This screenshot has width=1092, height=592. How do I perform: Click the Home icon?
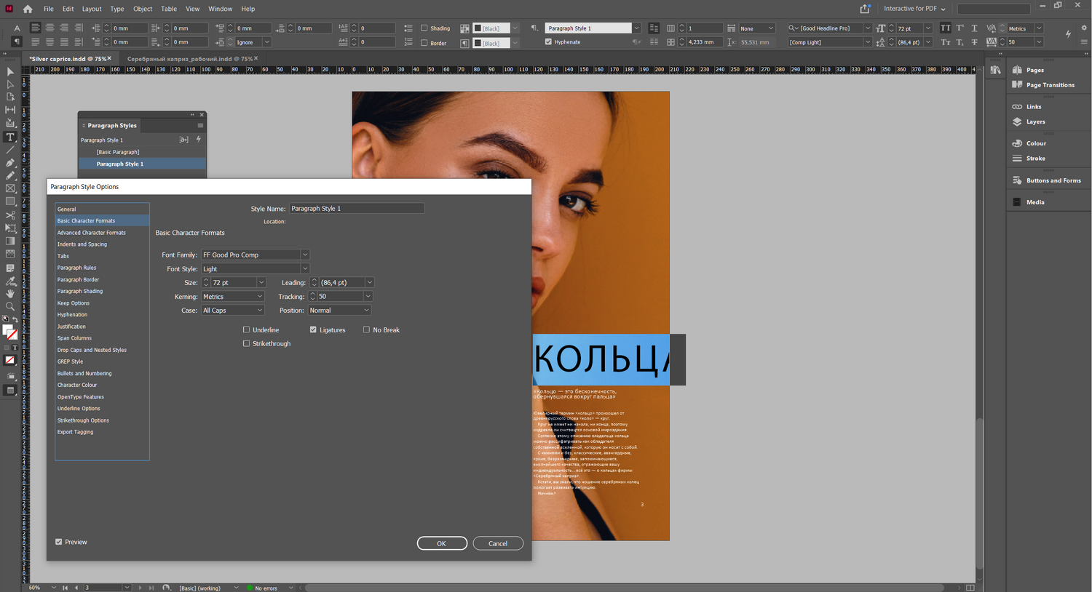coord(28,9)
